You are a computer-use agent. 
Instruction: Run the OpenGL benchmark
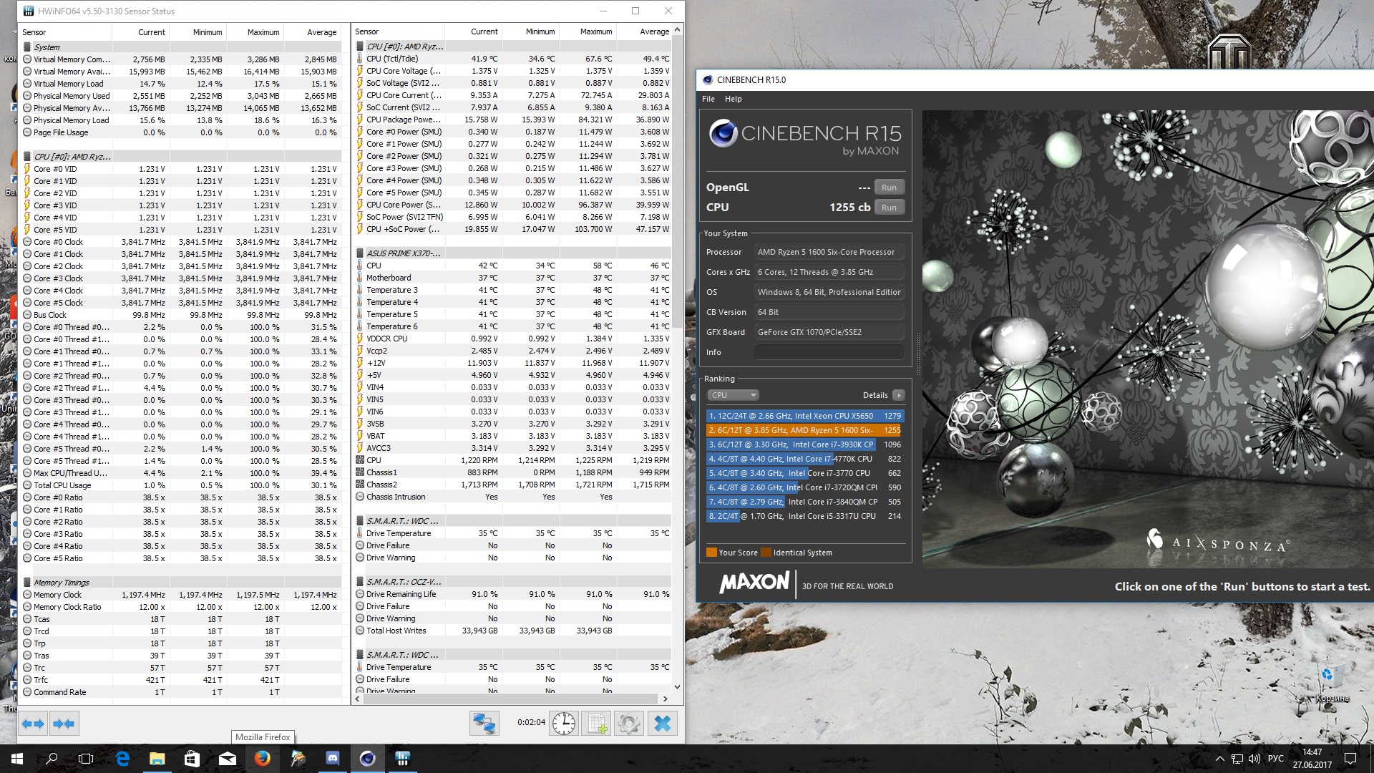point(889,188)
